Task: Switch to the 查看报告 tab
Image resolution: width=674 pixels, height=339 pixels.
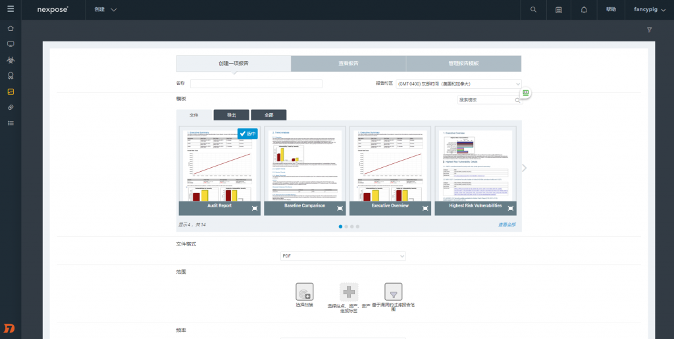Action: pyautogui.click(x=348, y=64)
